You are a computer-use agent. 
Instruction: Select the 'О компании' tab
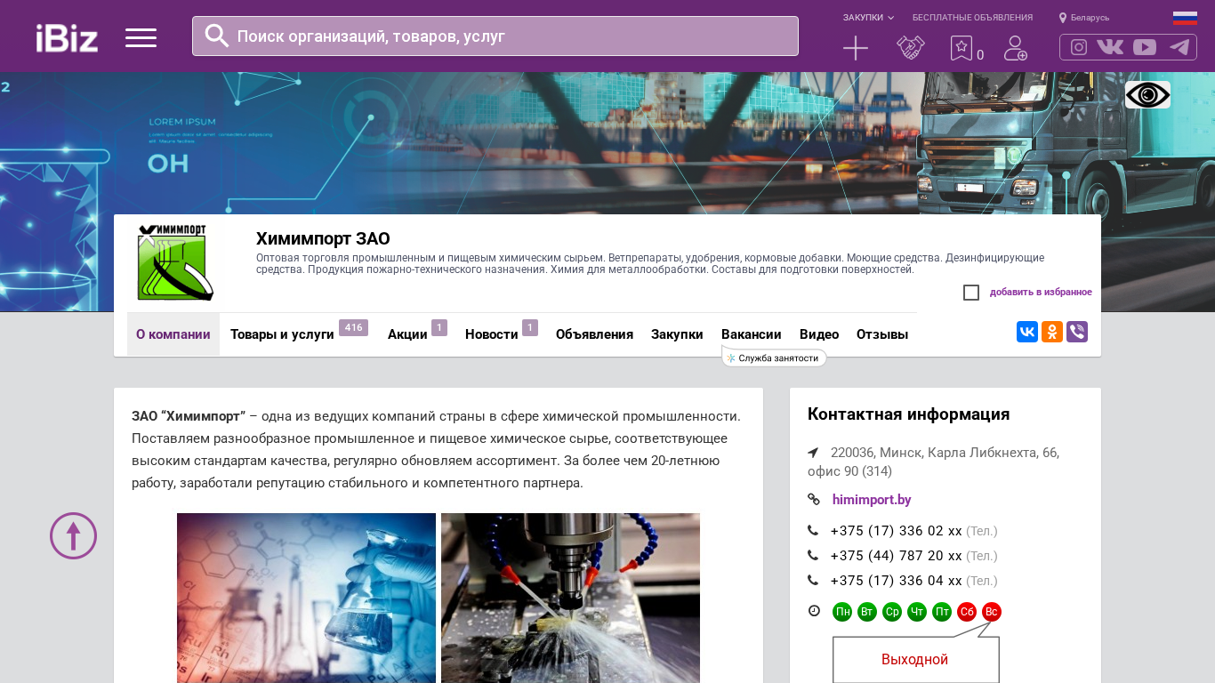point(173,334)
